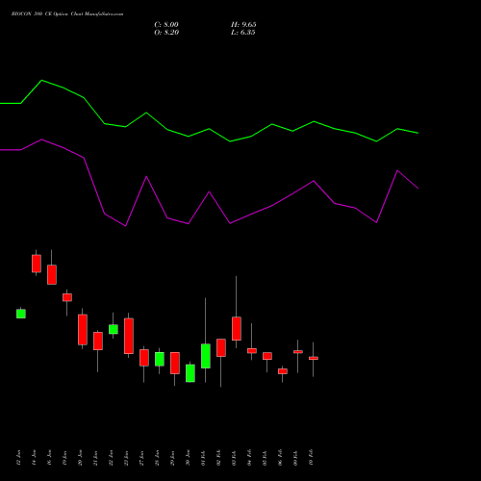Click the 30 Jan date label
Image resolution: width=481 pixels, height=481 pixels.
(x=188, y=458)
